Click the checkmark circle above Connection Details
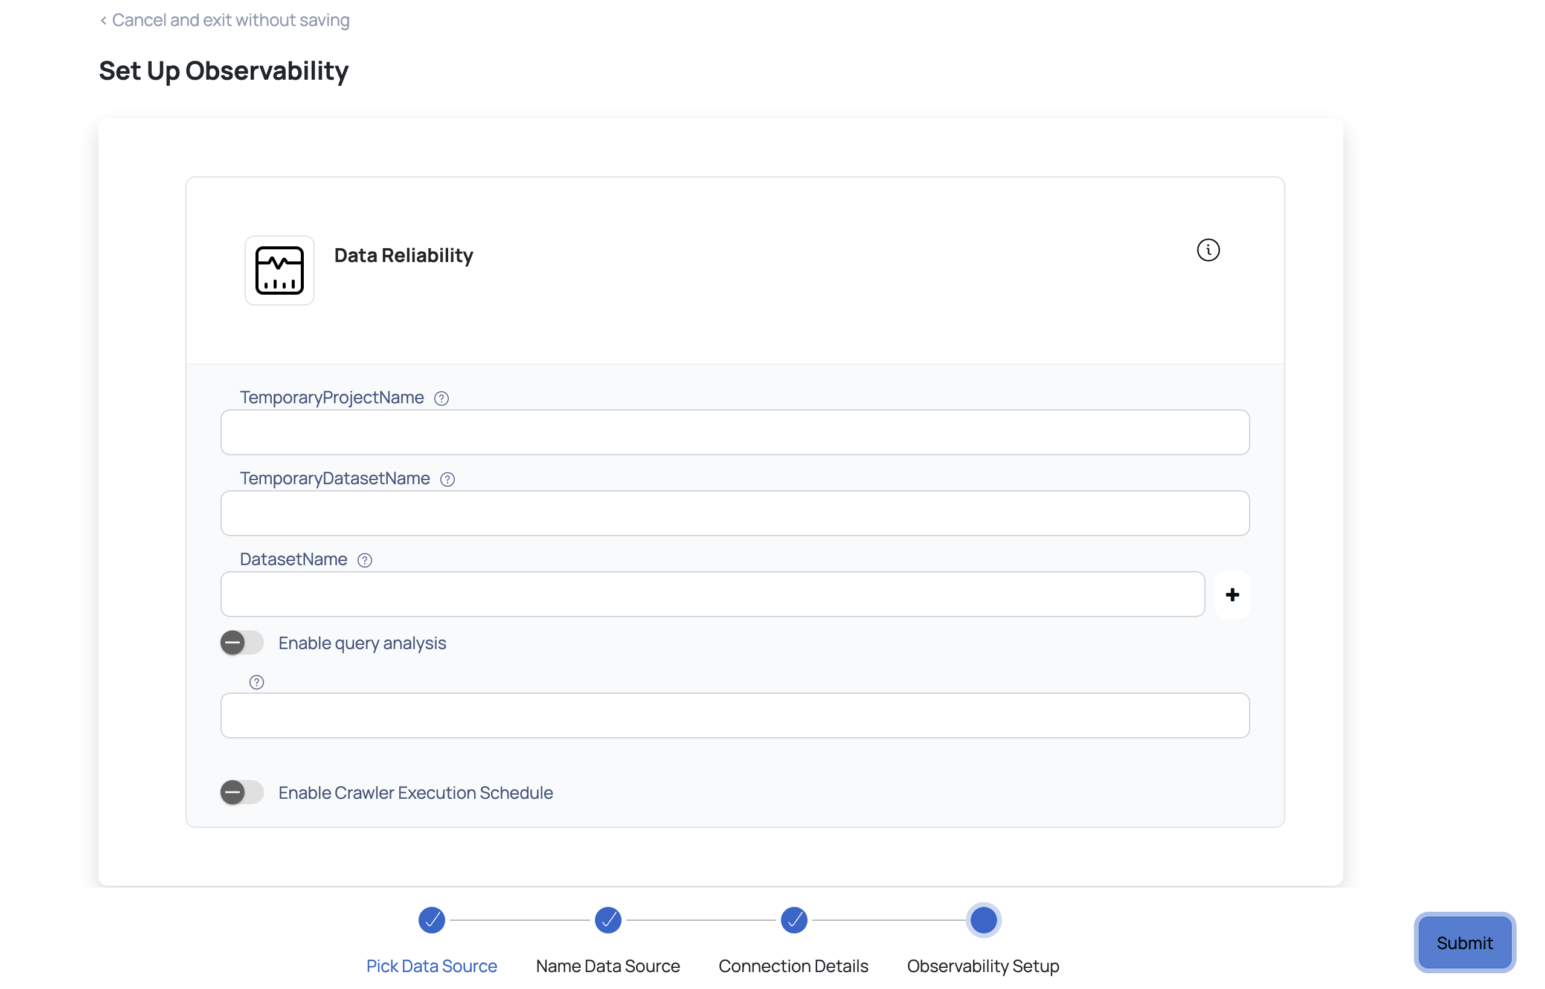 pos(794,920)
